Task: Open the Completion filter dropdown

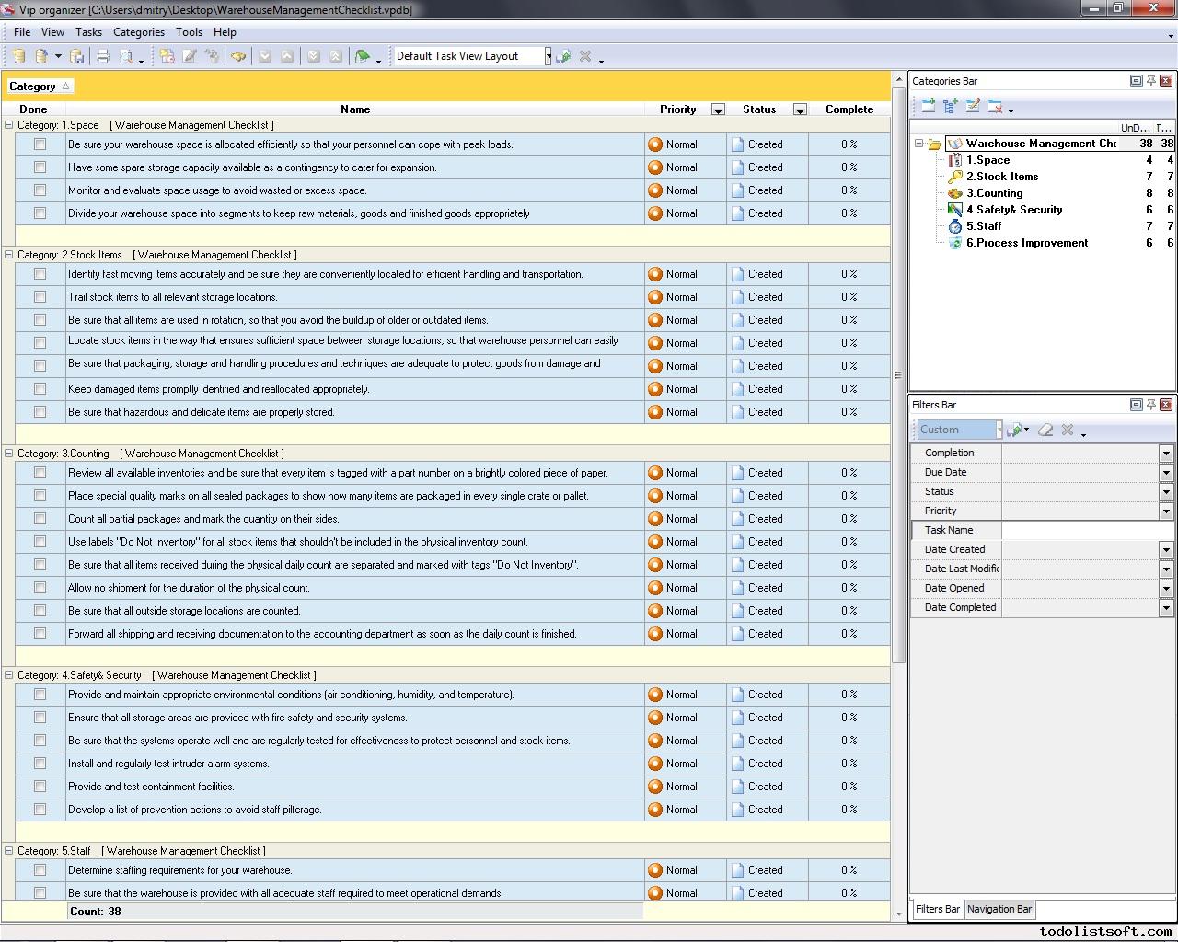Action: (x=1165, y=454)
